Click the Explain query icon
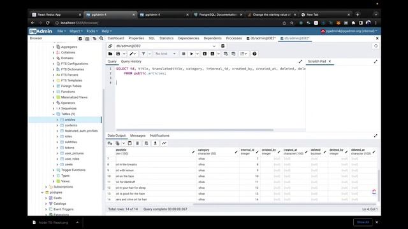 (205, 53)
